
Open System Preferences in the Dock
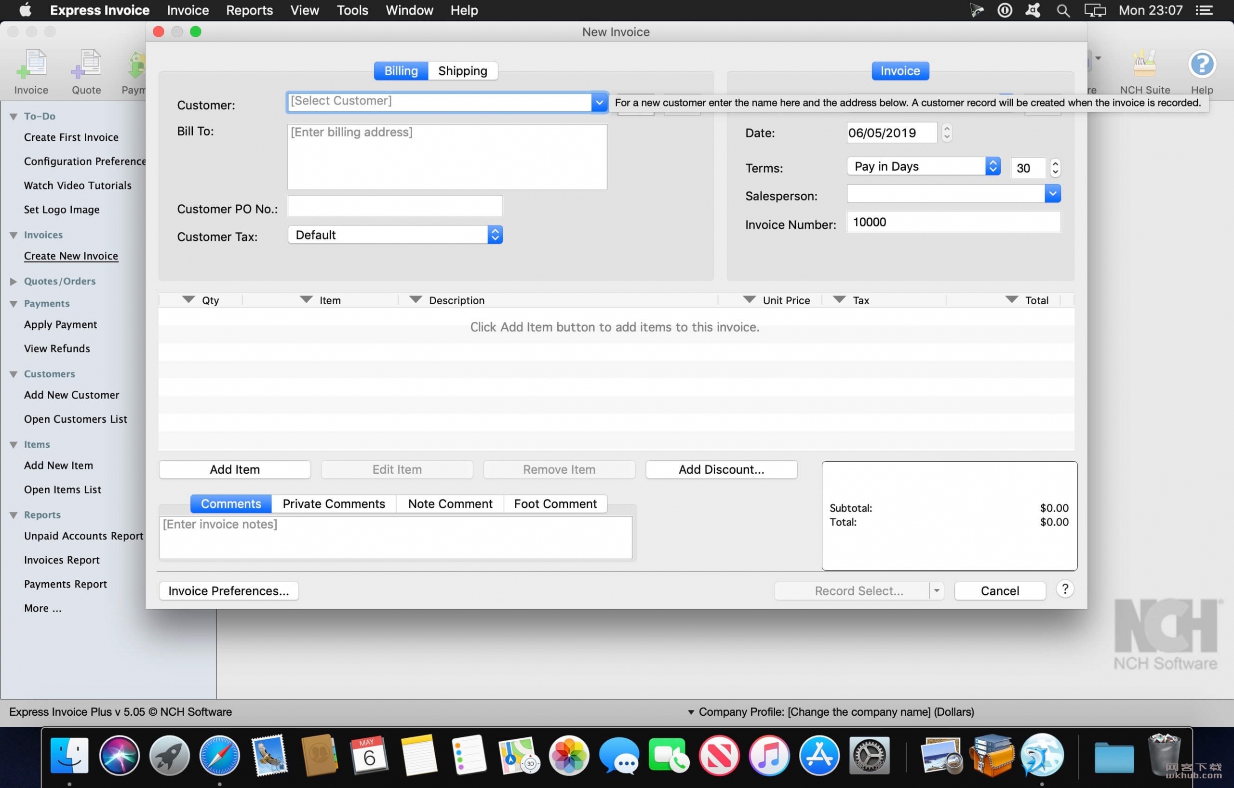pyautogui.click(x=869, y=755)
